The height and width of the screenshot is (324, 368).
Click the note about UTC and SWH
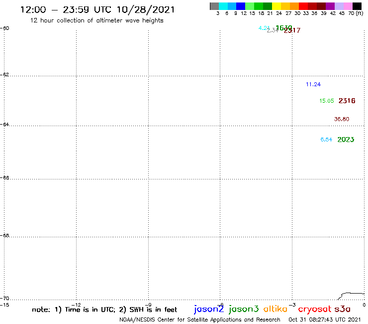pyautogui.click(x=104, y=310)
